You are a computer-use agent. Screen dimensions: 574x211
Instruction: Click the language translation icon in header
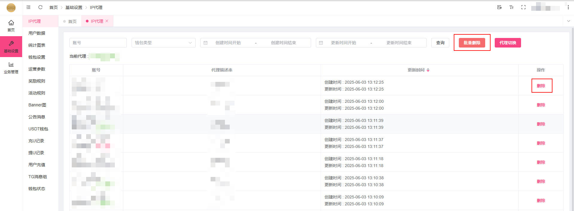(500, 7)
